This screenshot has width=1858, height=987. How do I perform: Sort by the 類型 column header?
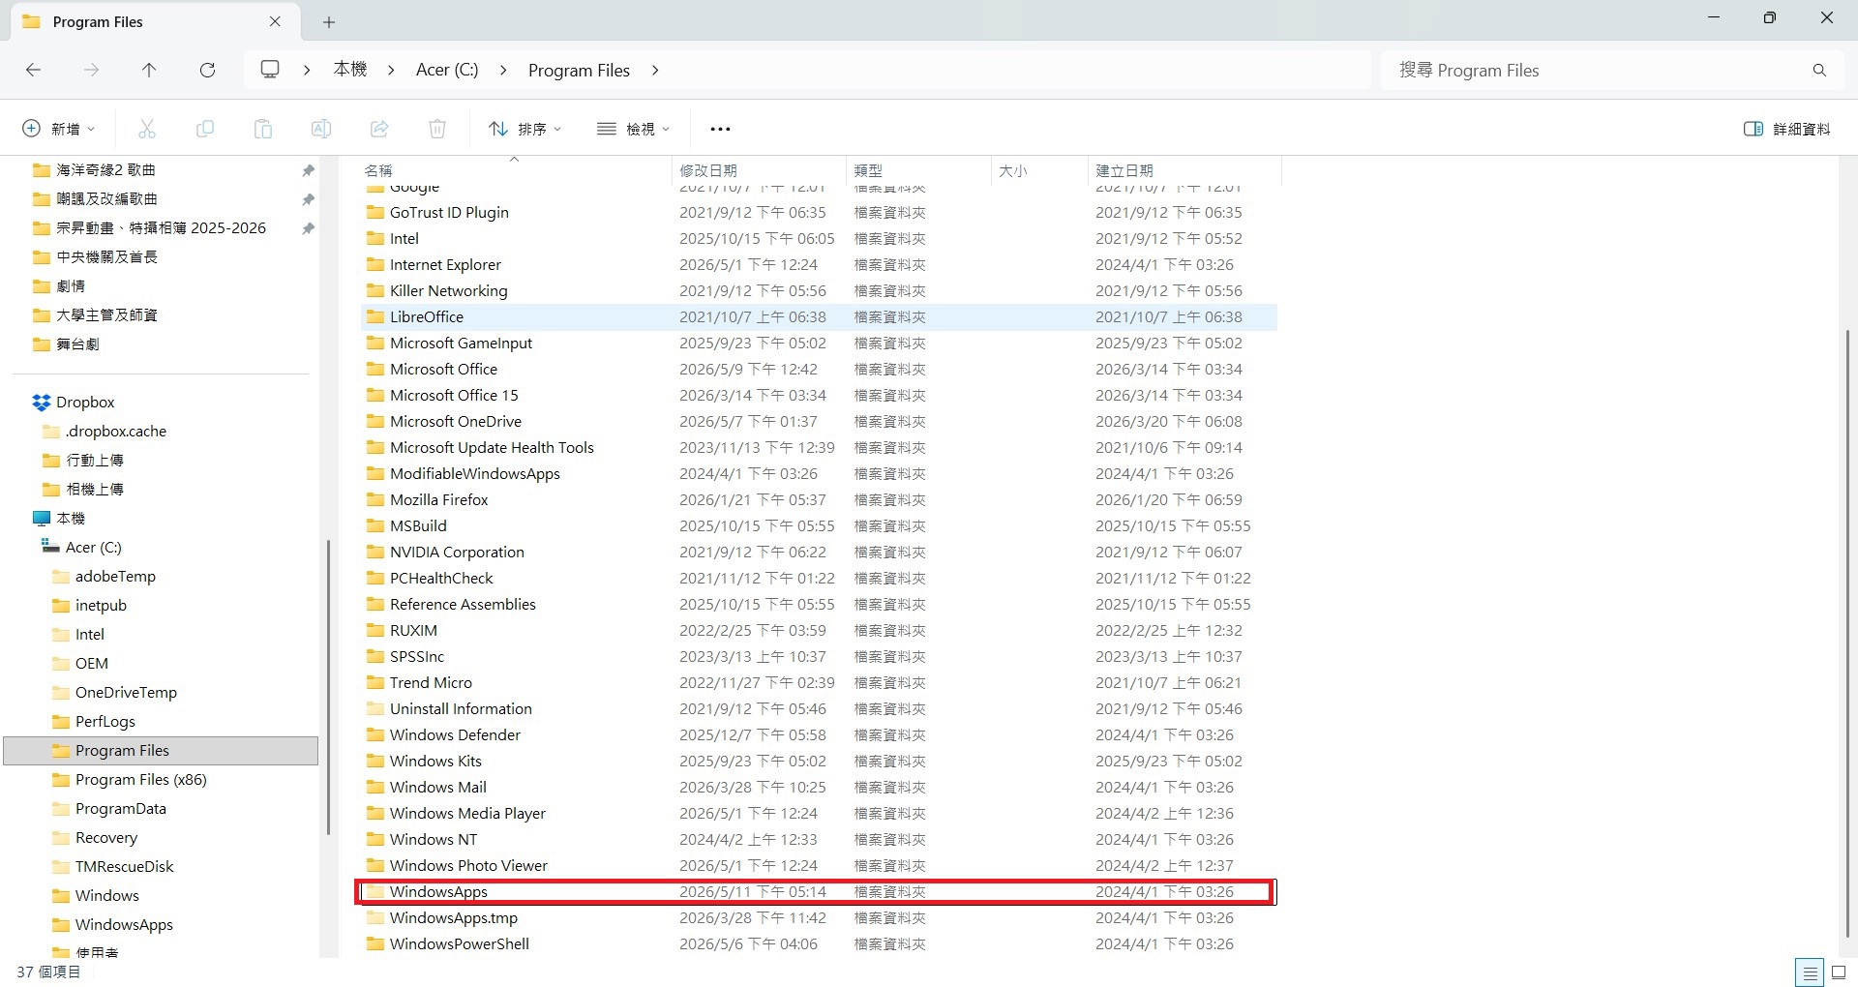click(918, 170)
